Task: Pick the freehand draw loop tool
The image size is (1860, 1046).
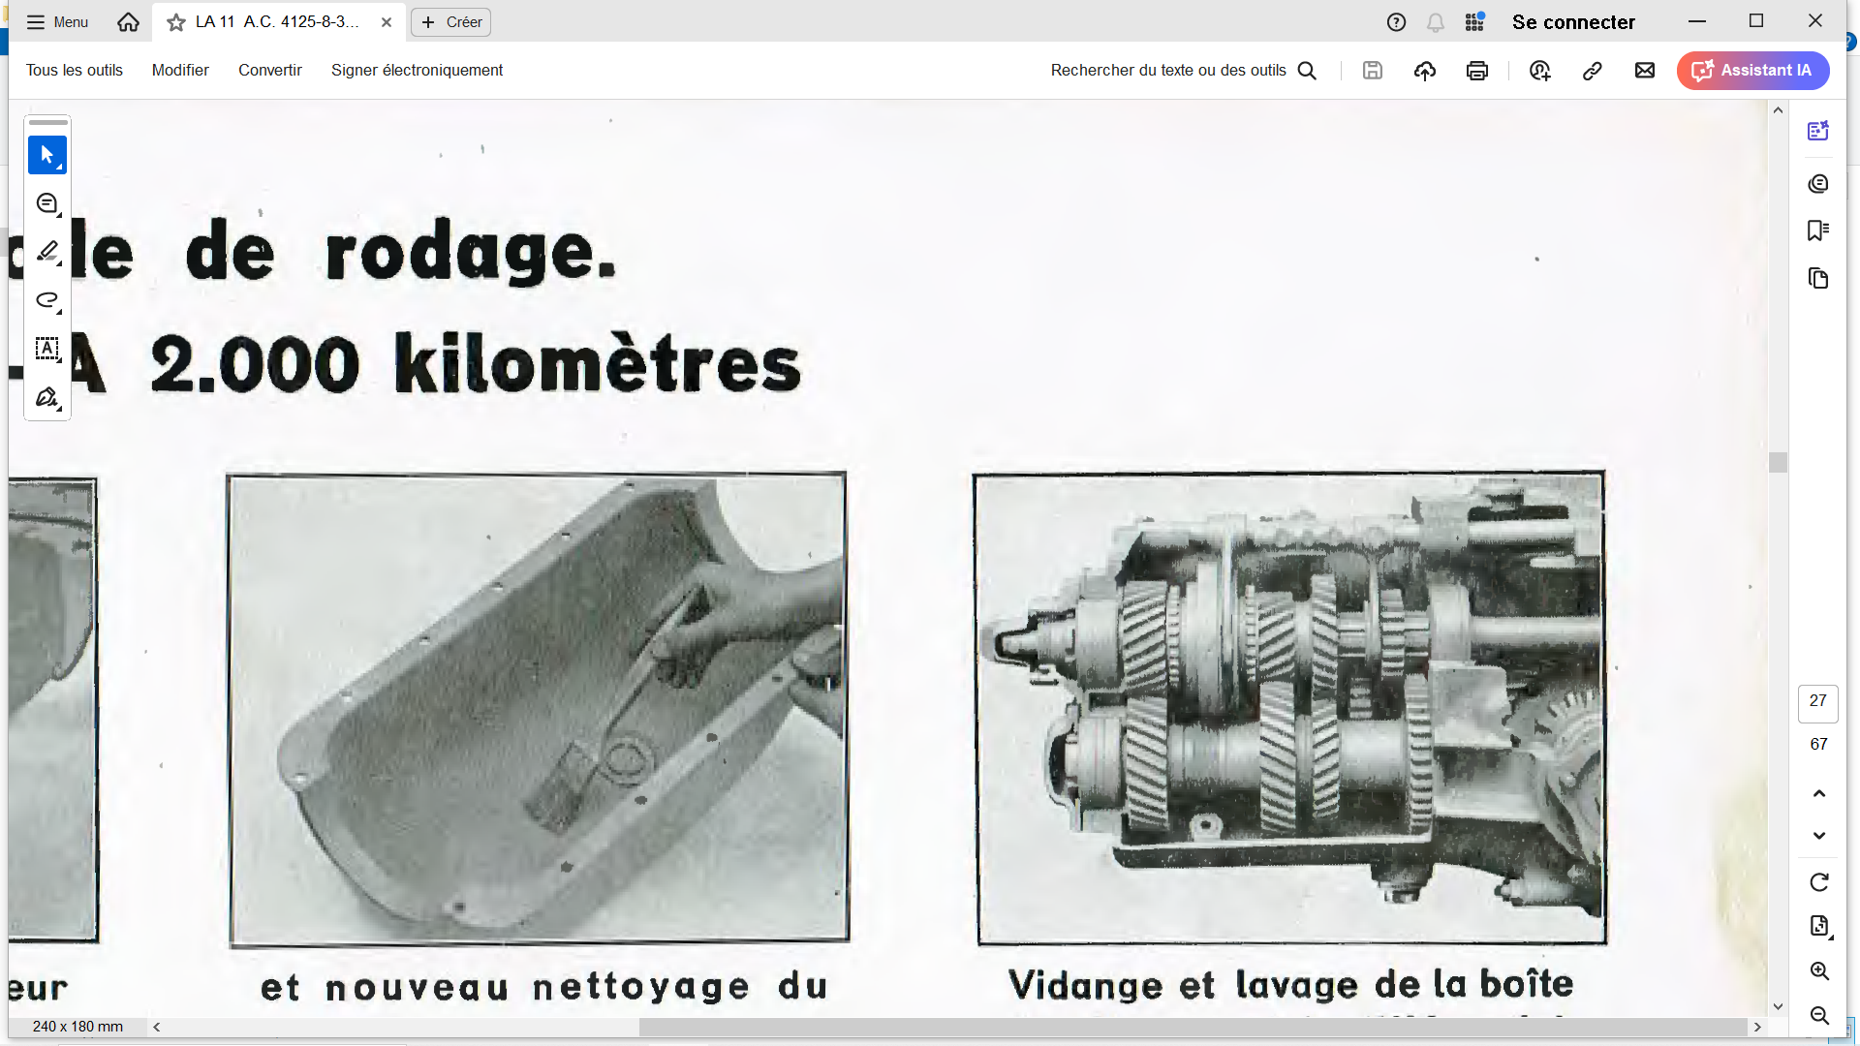Action: [x=46, y=300]
